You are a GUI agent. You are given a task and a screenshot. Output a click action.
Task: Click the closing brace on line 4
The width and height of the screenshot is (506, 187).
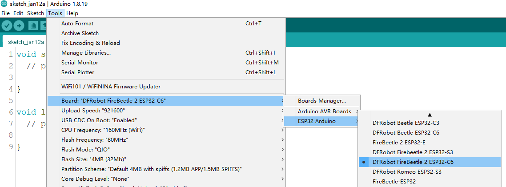[x=18, y=89]
